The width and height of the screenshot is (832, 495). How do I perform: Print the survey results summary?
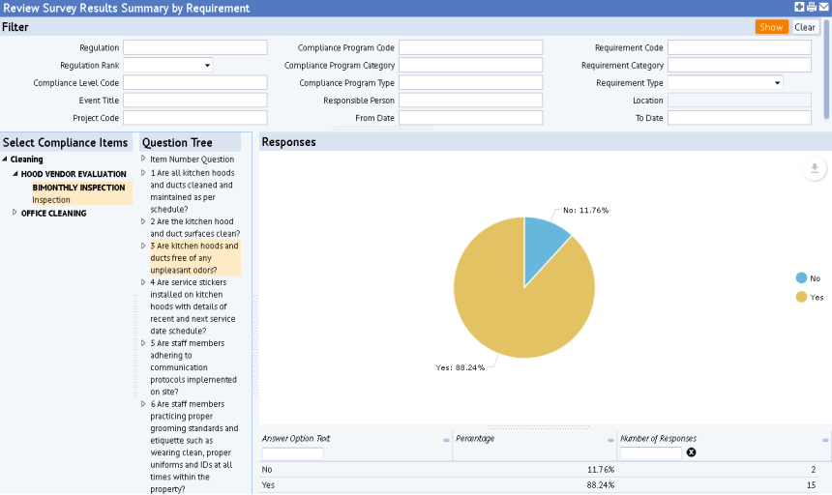812,7
